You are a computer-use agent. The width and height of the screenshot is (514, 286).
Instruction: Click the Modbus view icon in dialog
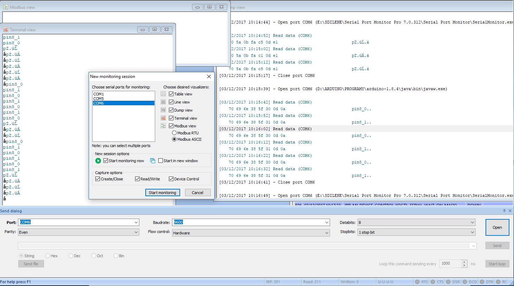pos(163,126)
